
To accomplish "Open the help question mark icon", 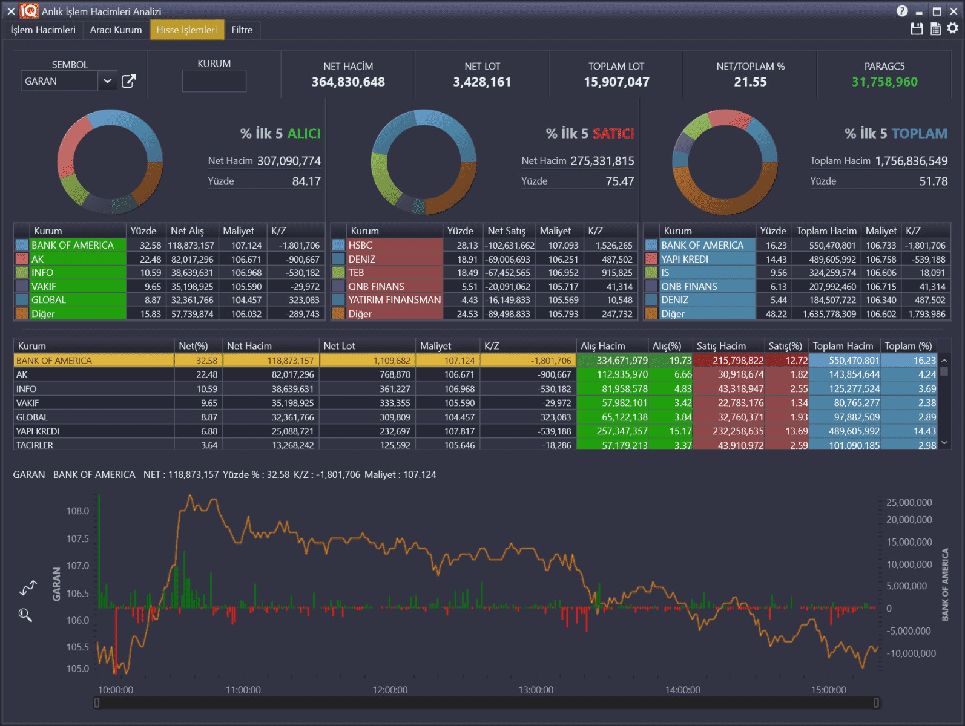I will (902, 11).
